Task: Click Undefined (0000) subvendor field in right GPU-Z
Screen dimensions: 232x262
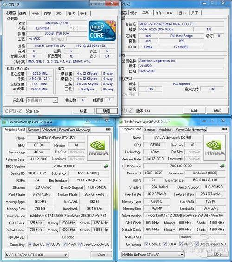Action: tap(205, 173)
